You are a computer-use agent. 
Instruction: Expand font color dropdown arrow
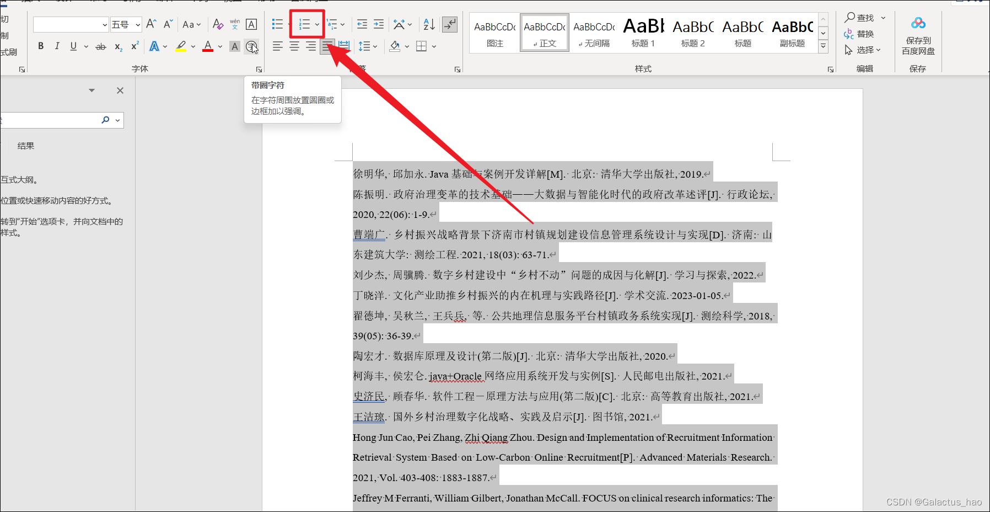tap(220, 46)
